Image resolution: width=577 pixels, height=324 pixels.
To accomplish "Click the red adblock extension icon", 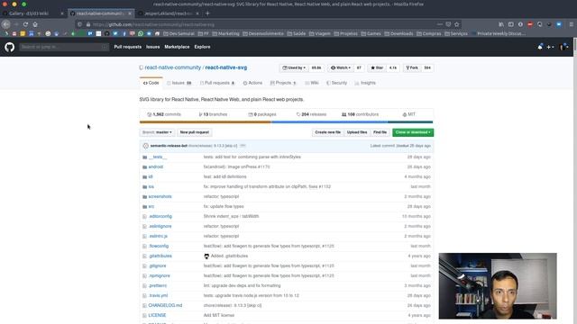I will [x=530, y=24].
